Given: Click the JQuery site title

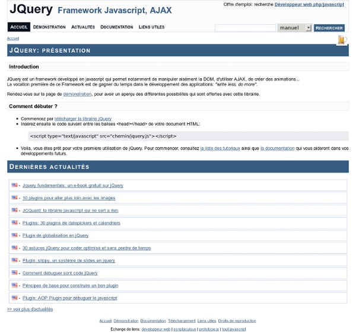Looking at the screenshot, I should 31,9.
